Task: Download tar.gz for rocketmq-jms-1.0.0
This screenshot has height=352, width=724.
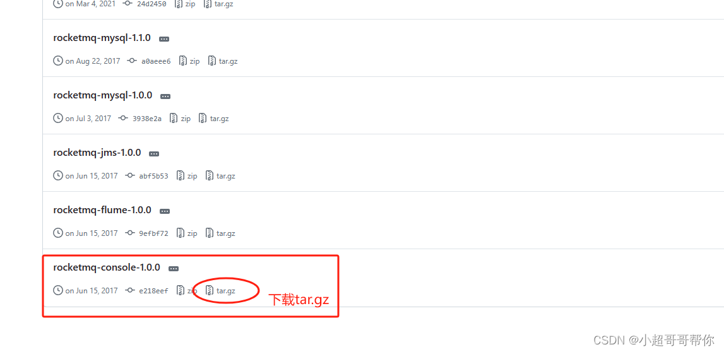Action: coord(220,176)
